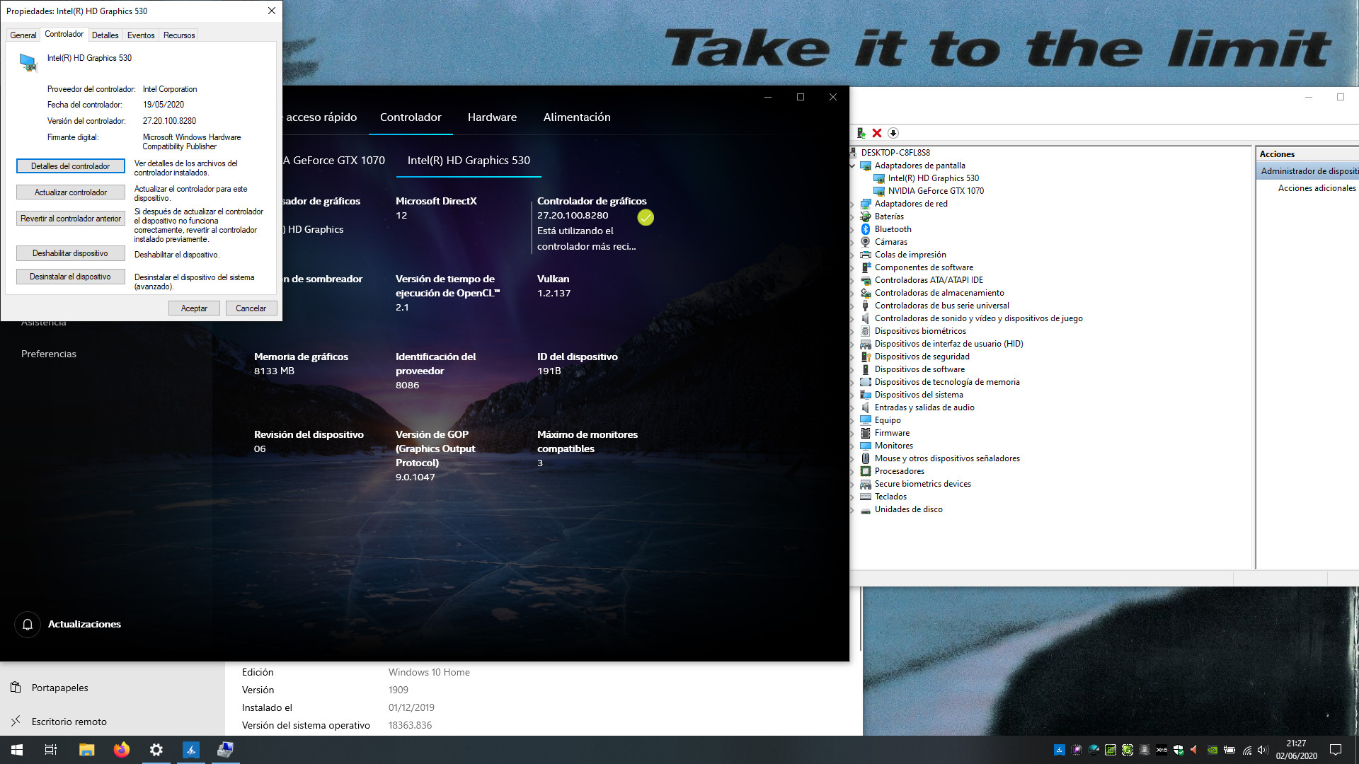
Task: Click the Cámaras webcam icon in device tree
Action: (x=865, y=242)
